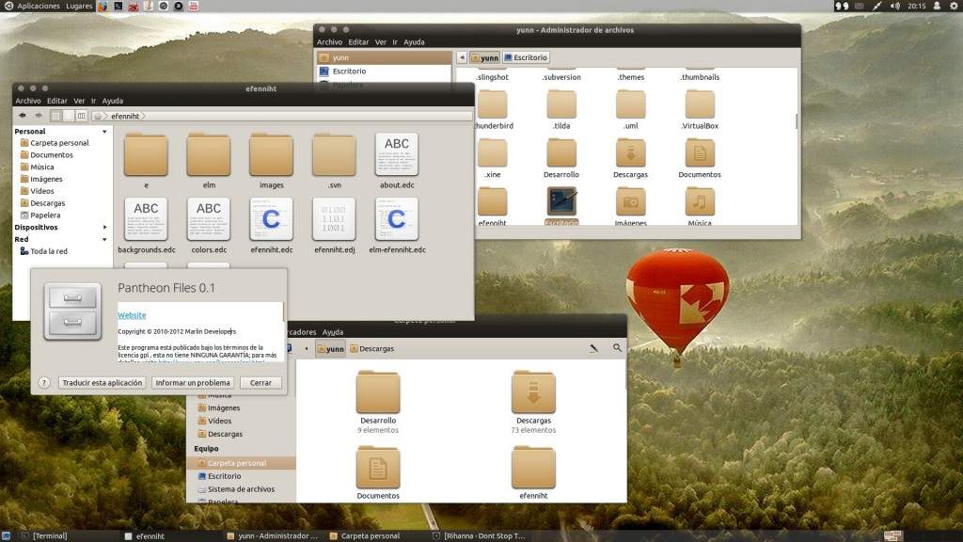Click the back arrow in efenniht window
This screenshot has height=542, width=963.
(x=23, y=116)
